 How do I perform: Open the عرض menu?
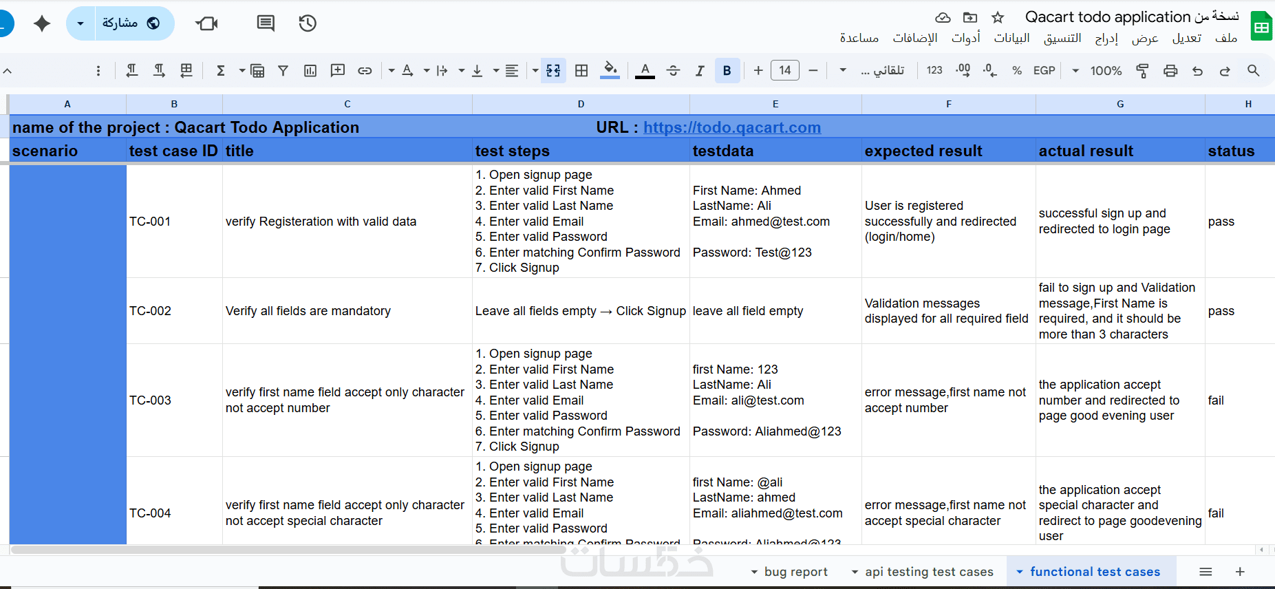pyautogui.click(x=1145, y=39)
